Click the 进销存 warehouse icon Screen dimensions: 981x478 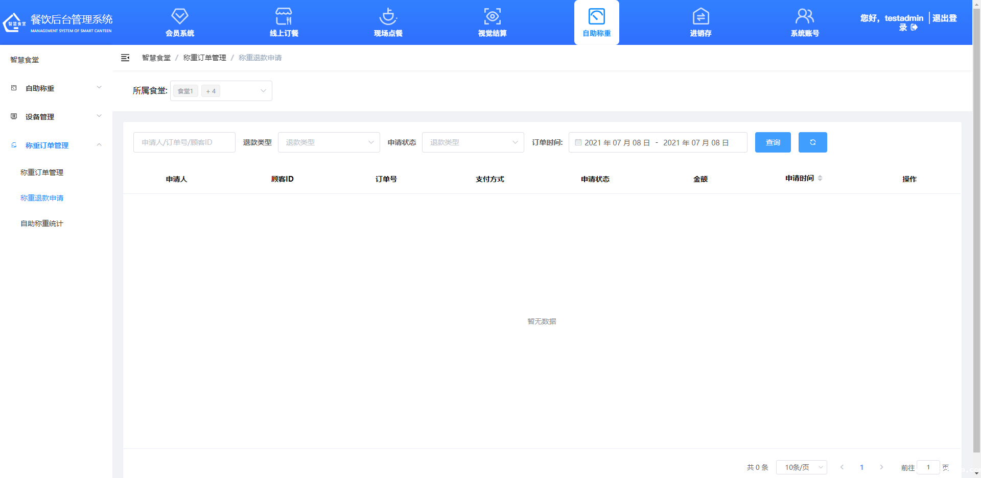coord(700,17)
